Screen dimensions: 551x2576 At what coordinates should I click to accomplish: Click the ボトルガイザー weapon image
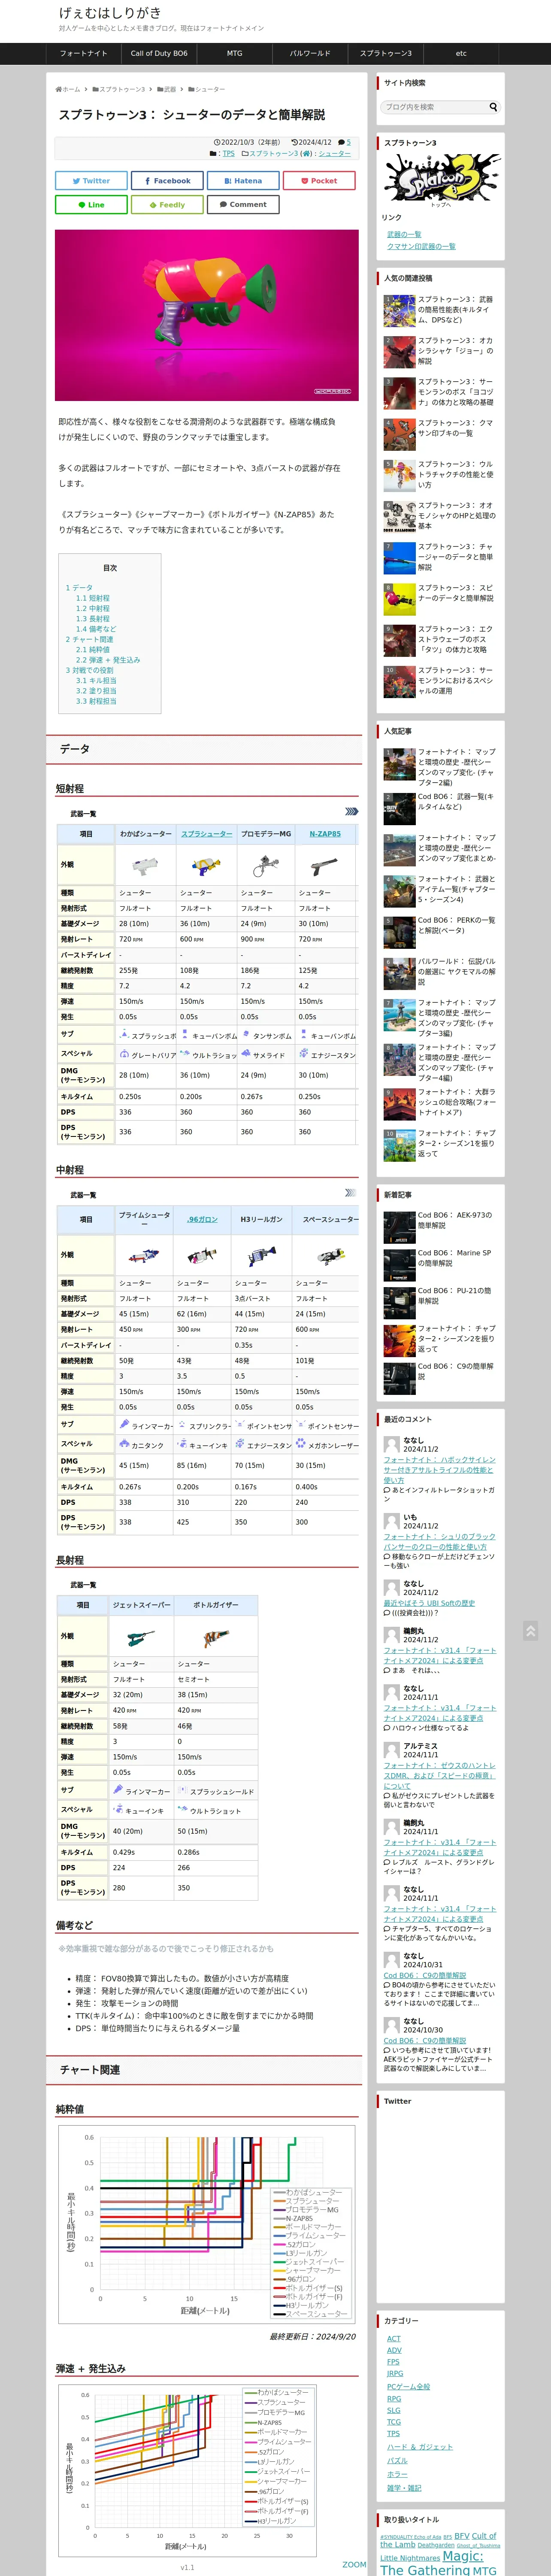click(x=215, y=1637)
